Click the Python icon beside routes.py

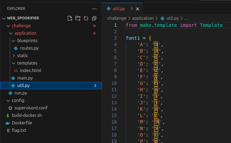(16, 48)
